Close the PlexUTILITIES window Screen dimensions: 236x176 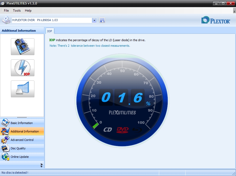coord(230,3)
